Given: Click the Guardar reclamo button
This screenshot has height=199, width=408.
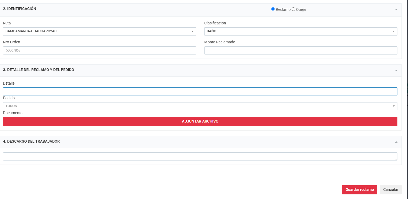Looking at the screenshot, I should (x=359, y=190).
